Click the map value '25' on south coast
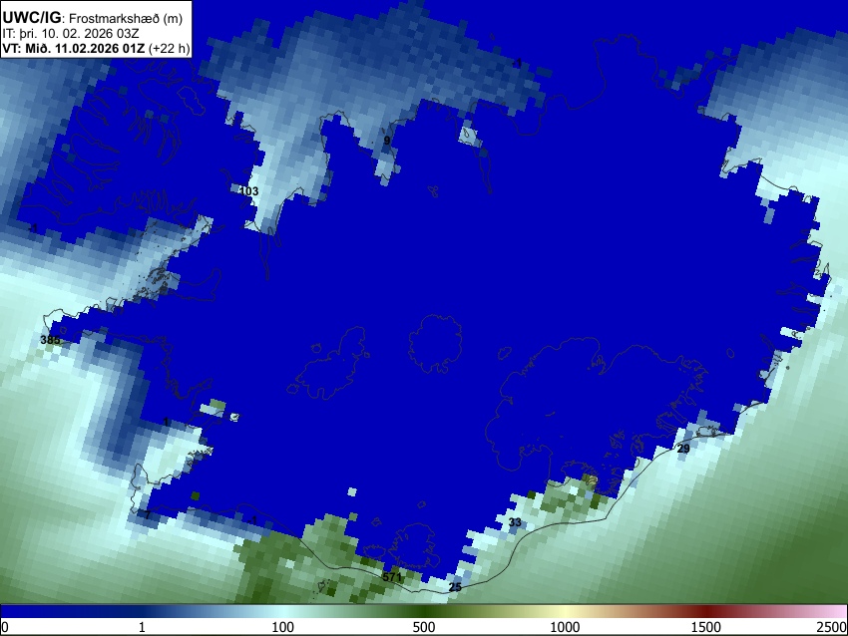848x636 pixels. coord(455,587)
